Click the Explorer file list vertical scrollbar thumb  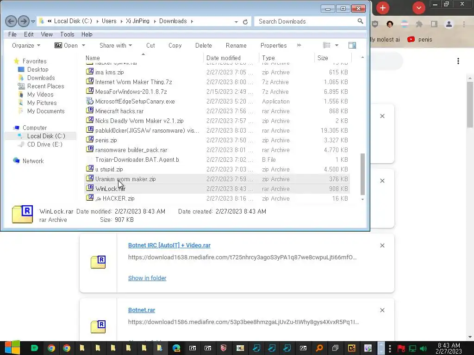coord(362,174)
